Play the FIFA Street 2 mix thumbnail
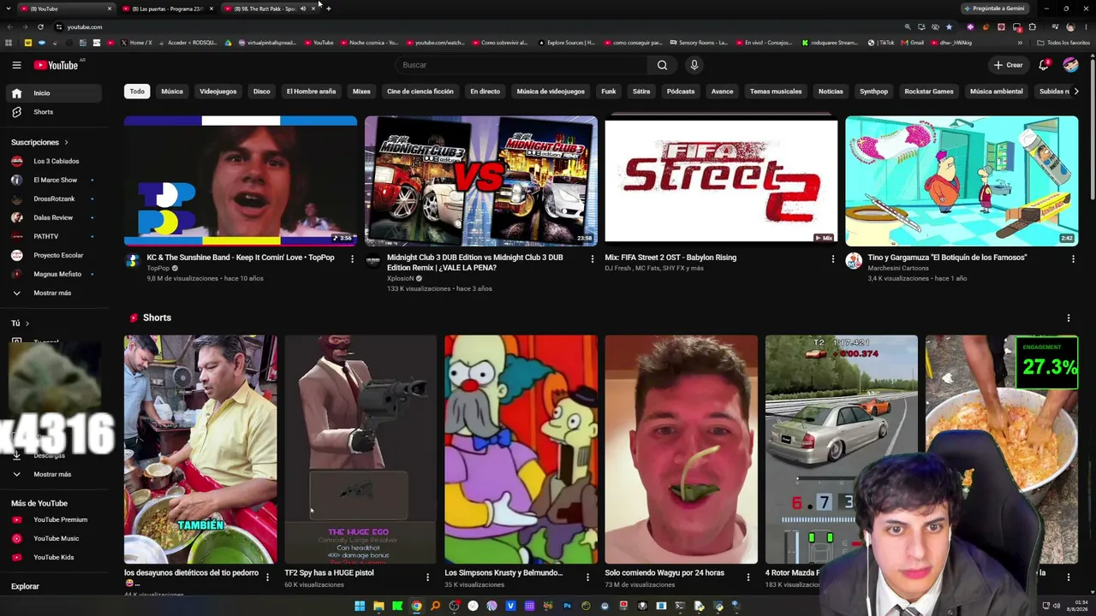Screen dimensions: 1096x616 click(721, 181)
